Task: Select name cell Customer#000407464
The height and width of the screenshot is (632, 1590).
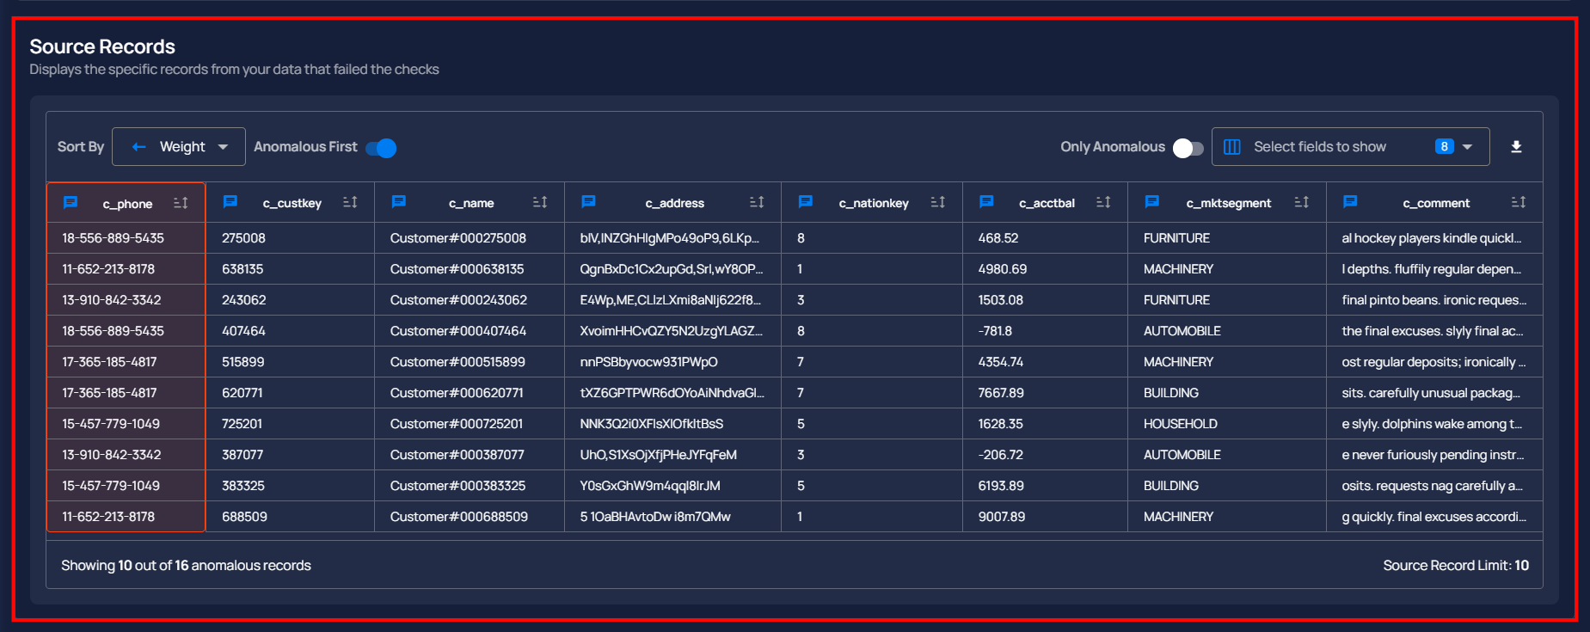Action: pos(470,331)
